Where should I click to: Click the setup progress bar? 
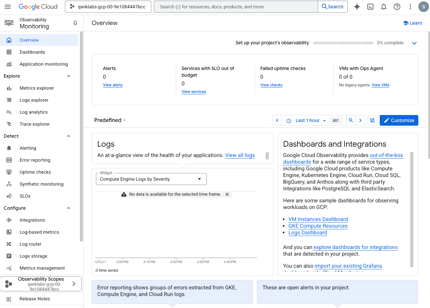coord(343,43)
